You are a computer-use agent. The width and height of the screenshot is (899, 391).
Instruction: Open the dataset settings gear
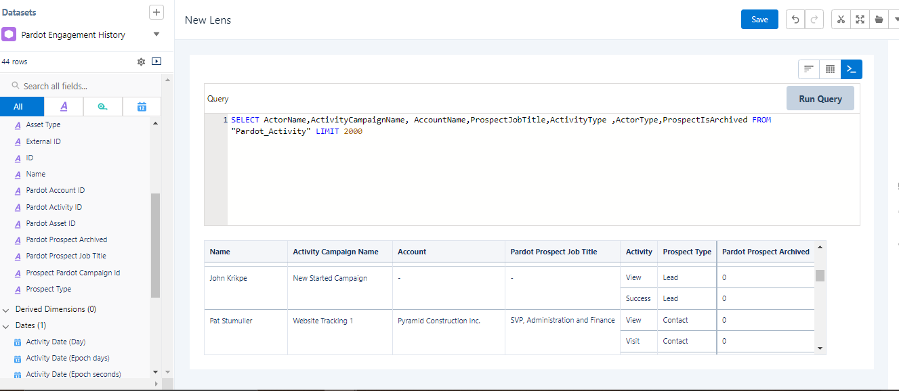(141, 62)
